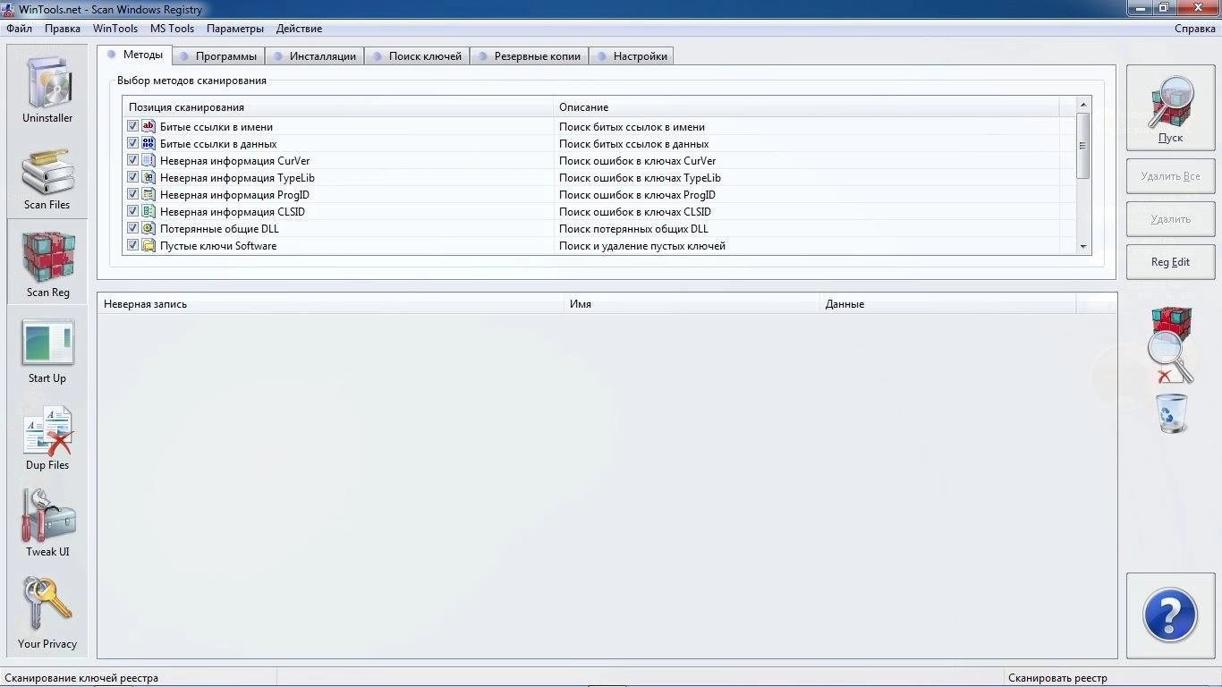The height and width of the screenshot is (687, 1222).
Task: Toggle Неверная информация CLSID checkbox
Action: click(x=133, y=212)
